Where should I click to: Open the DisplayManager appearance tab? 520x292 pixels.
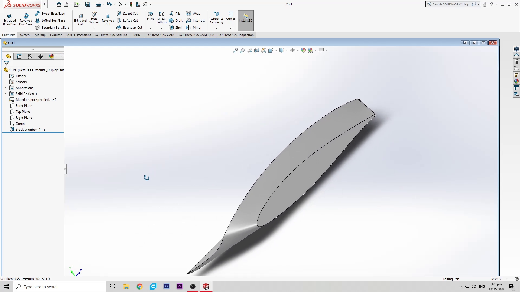point(51,56)
